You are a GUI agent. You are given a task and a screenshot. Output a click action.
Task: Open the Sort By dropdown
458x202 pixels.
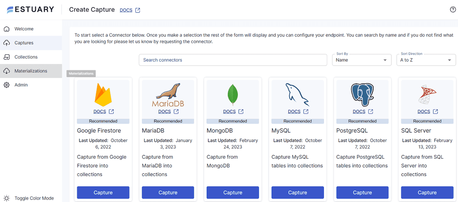362,60
